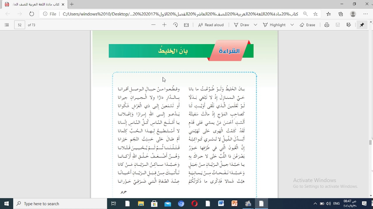Select the Arabic textbook PDF tab
This screenshot has height=209, width=373.
[x=34, y=4]
